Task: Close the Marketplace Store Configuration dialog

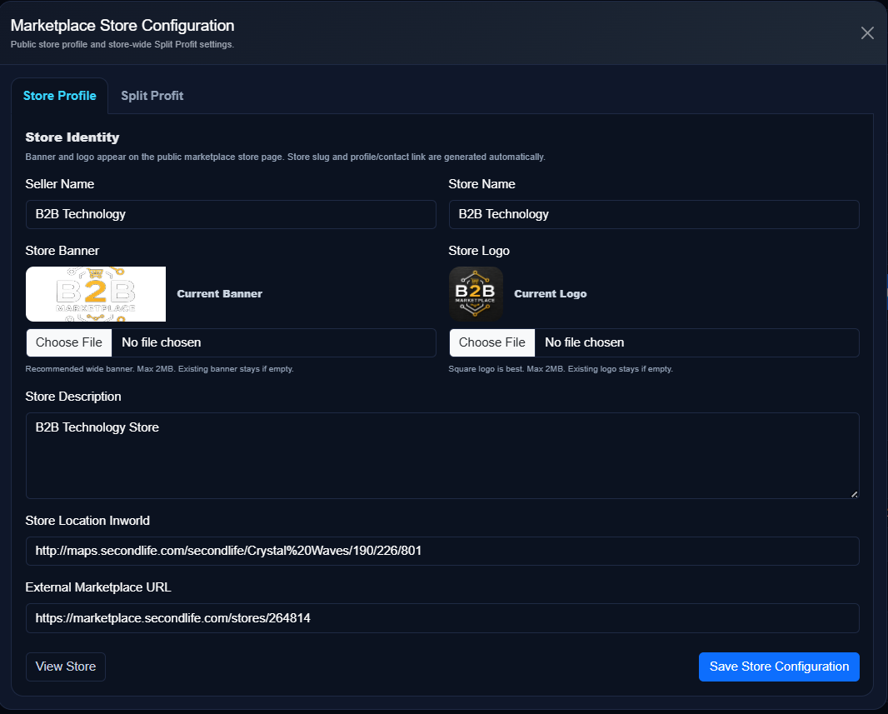Action: [867, 32]
